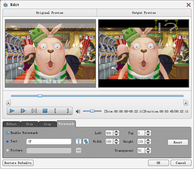Click the greyed step-to-end playback icon
The height and width of the screenshot is (169, 194).
[34, 111]
